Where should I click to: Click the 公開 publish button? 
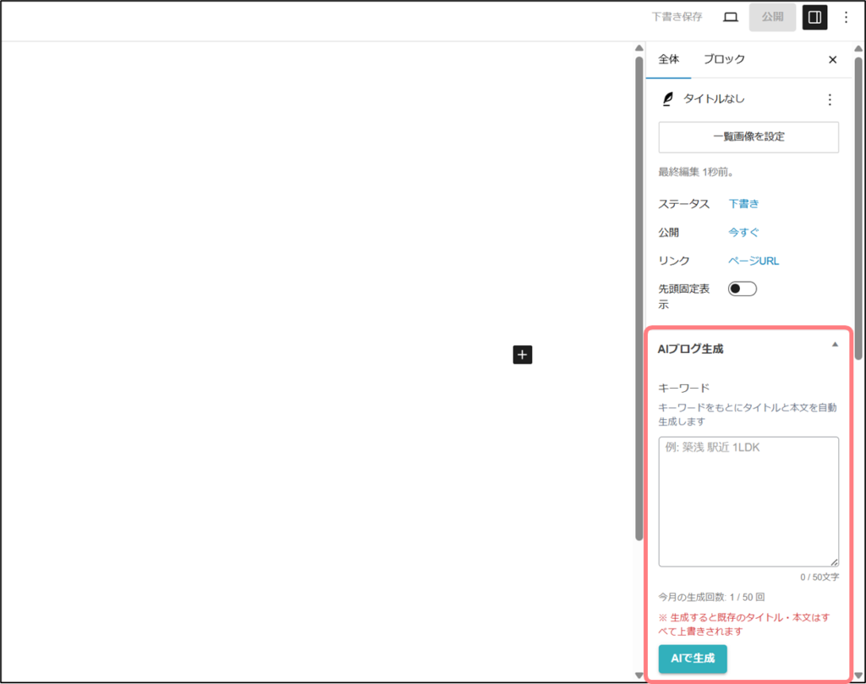[x=772, y=17]
